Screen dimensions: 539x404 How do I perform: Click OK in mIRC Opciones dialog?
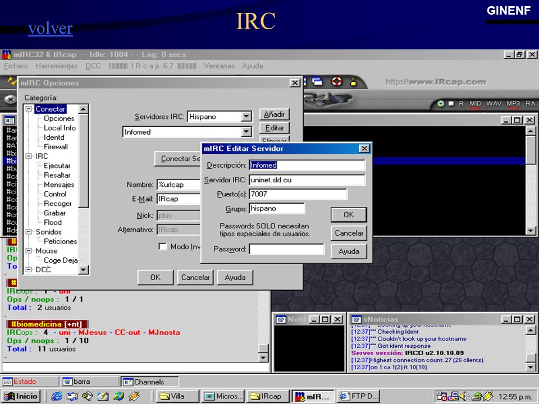pyautogui.click(x=155, y=277)
